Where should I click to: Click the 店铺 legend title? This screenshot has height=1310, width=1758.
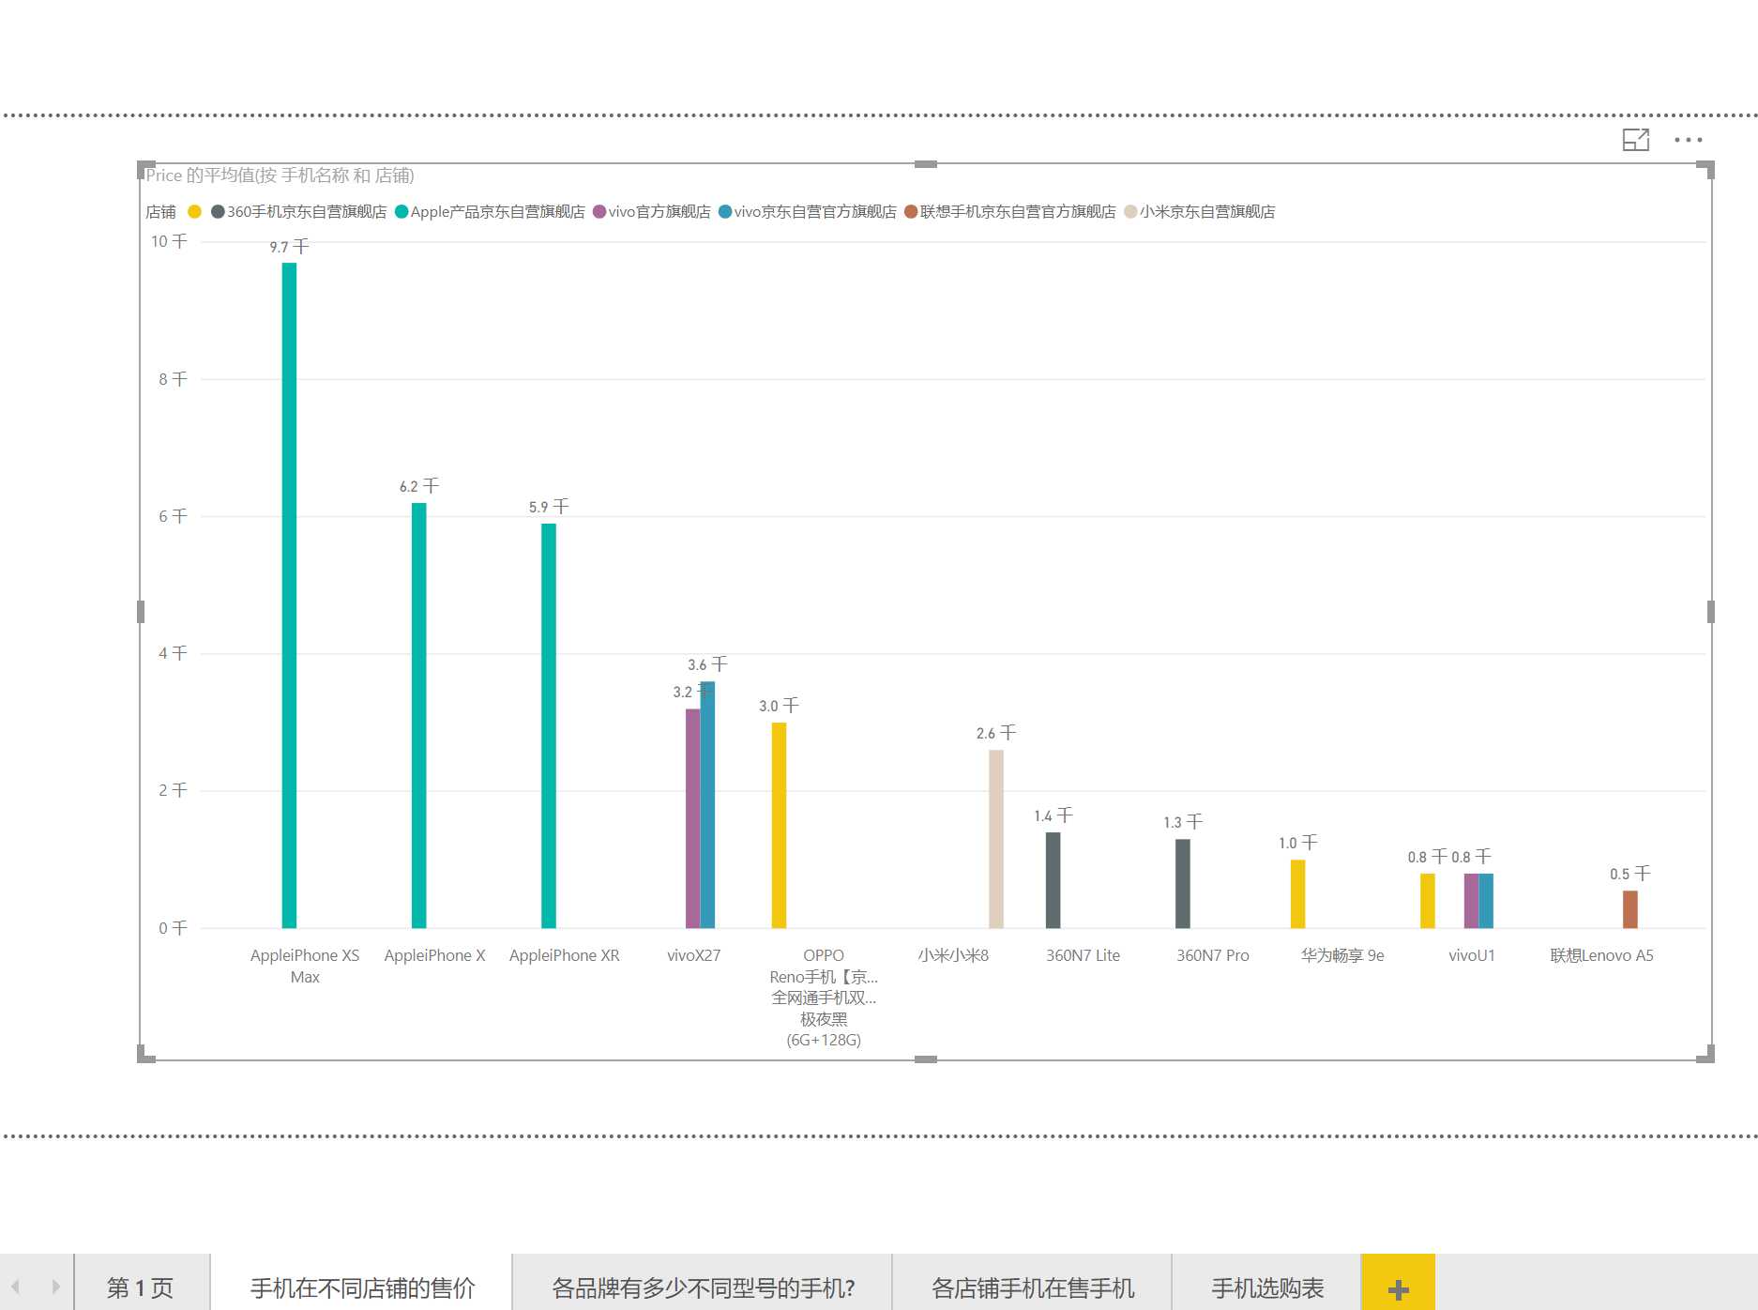coord(160,211)
